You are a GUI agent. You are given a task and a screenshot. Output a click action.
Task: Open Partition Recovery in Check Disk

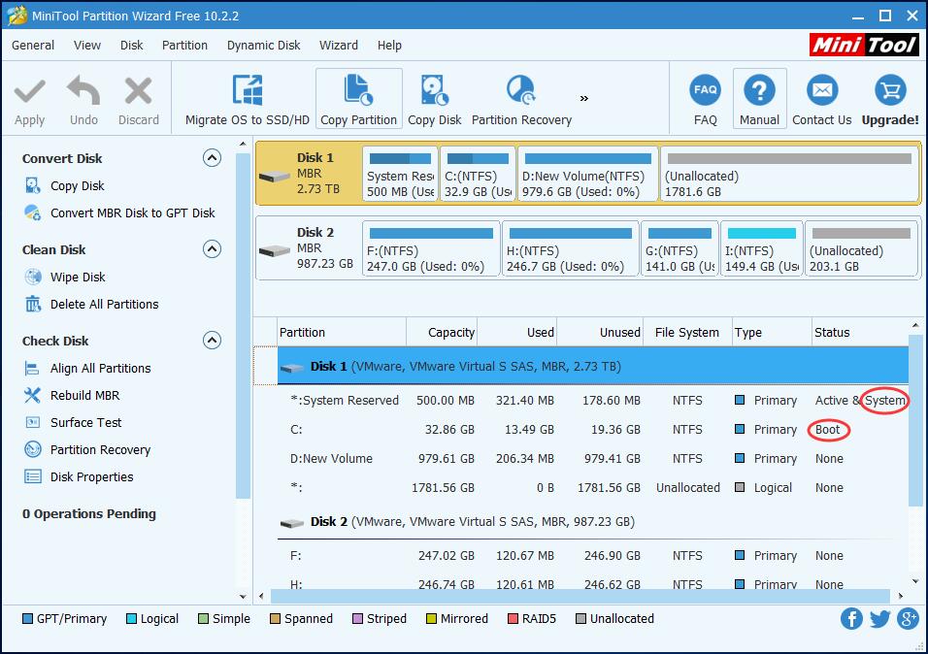(100, 450)
